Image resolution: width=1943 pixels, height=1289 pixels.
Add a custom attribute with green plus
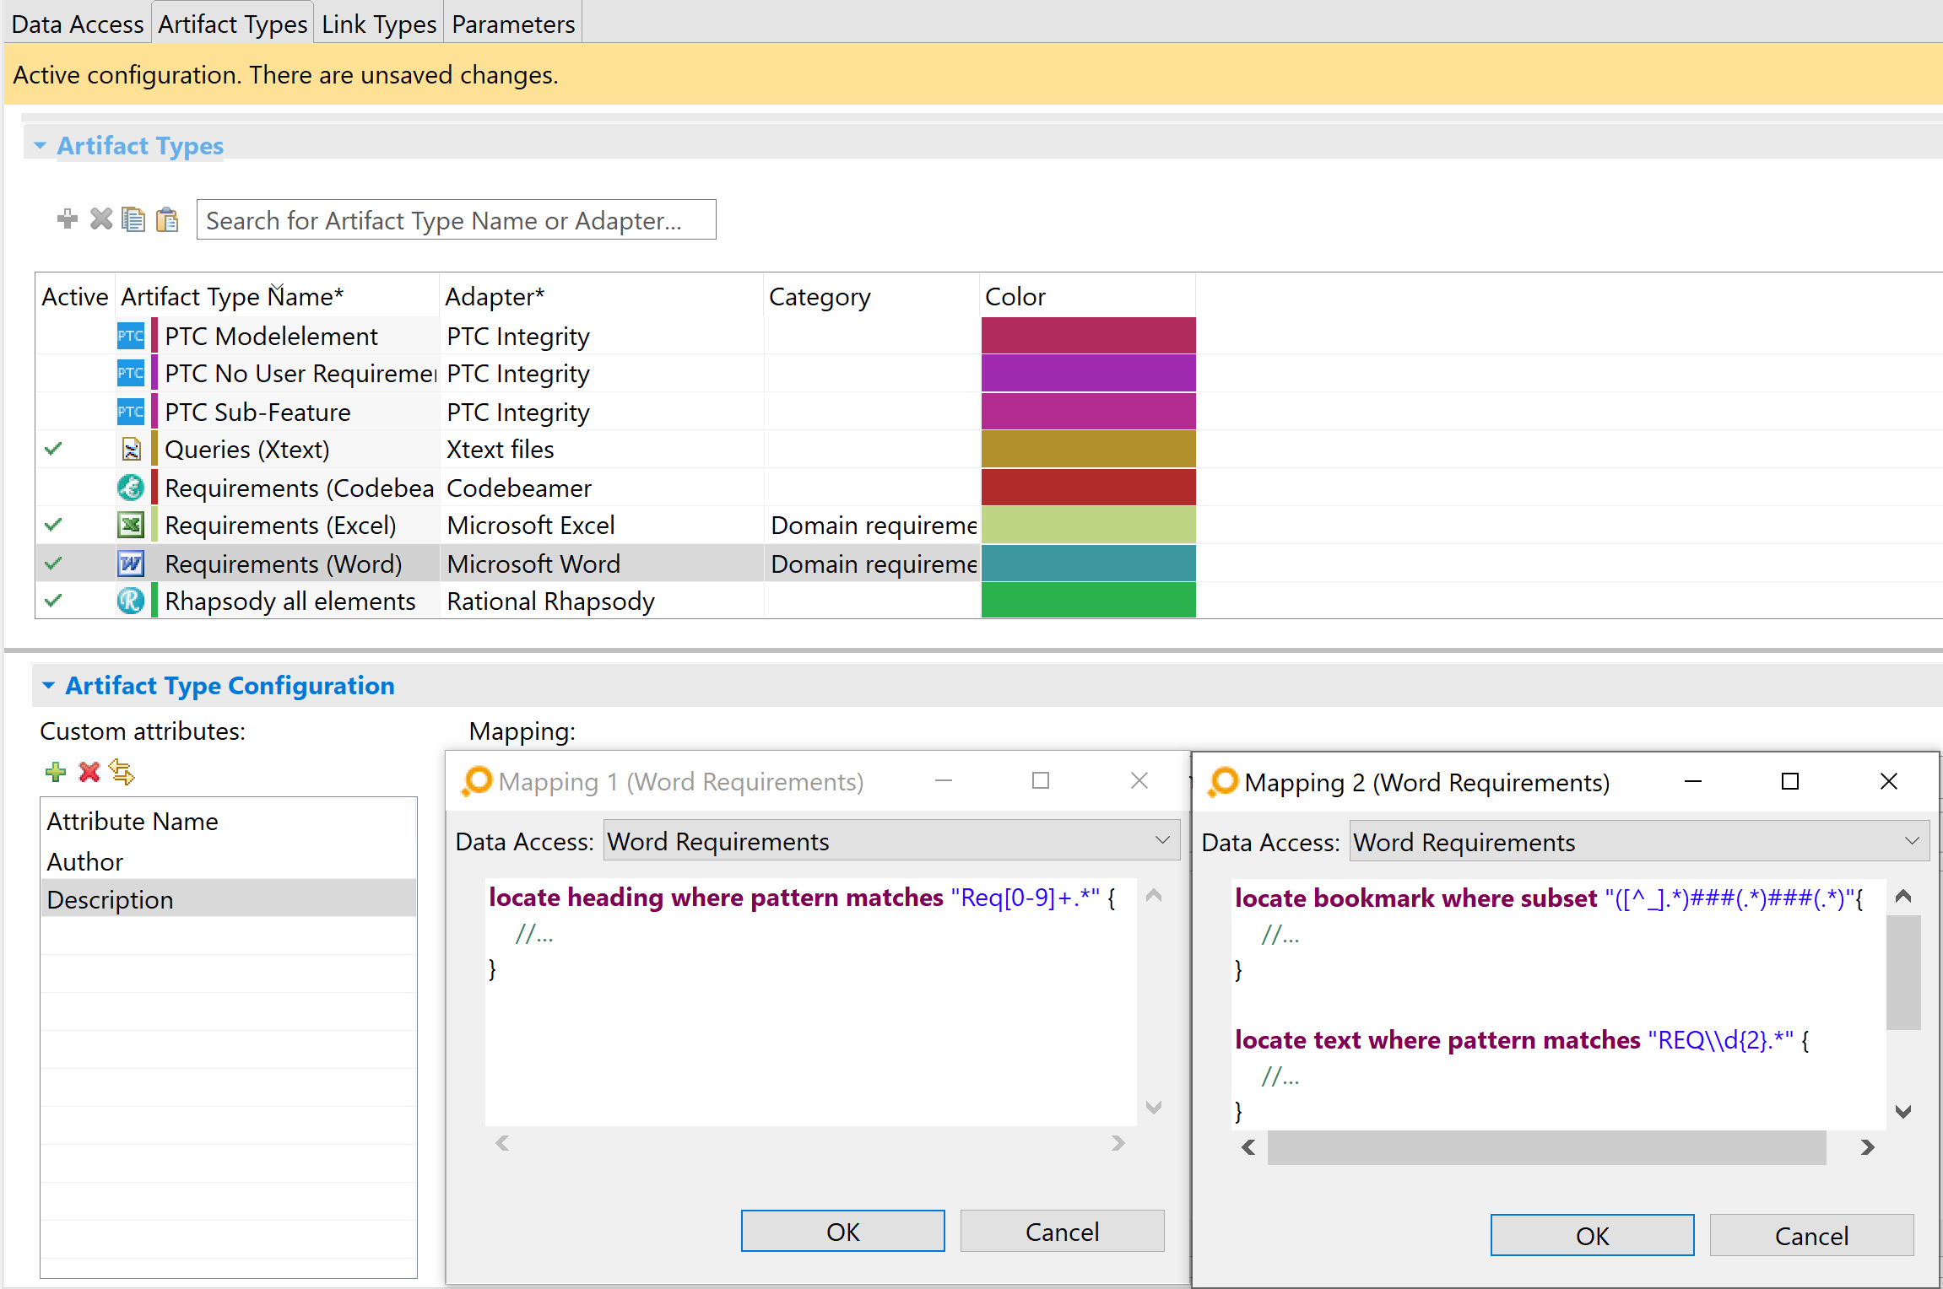click(x=56, y=772)
